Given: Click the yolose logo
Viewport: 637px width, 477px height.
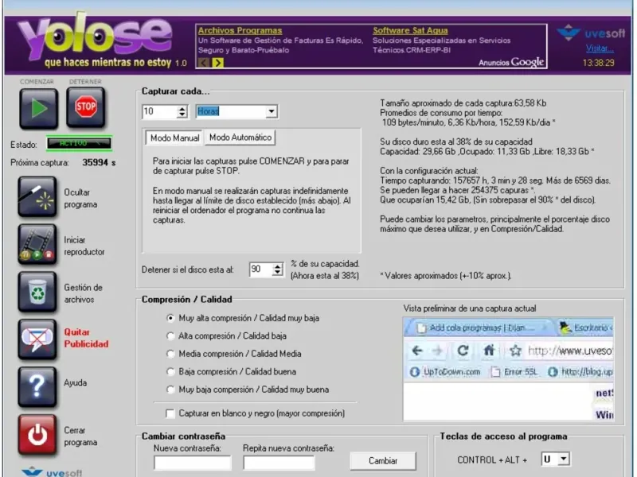Looking at the screenshot, I should (96, 37).
